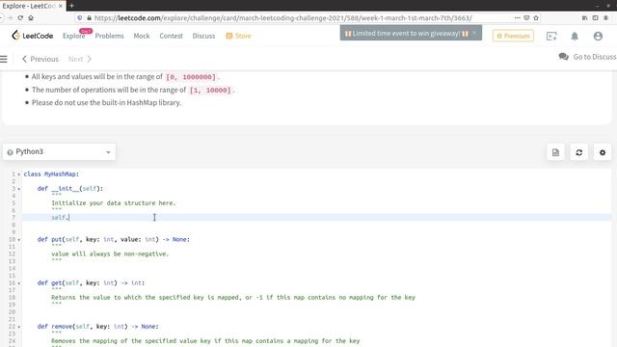The height and width of the screenshot is (347, 617).
Task: Open the hamburger sidebar menu
Action: tap(4, 59)
